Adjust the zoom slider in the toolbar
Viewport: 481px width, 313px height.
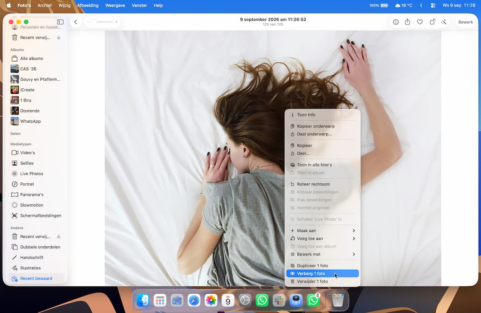(102, 22)
